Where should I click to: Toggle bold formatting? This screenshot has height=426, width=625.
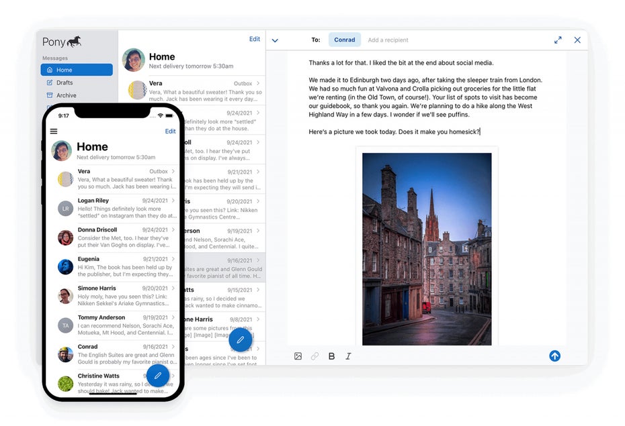(331, 356)
